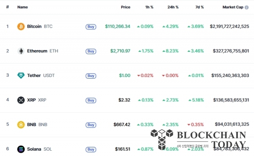The width and height of the screenshot is (254, 157).
Task: Click the XRP logo icon
Action: [21, 100]
